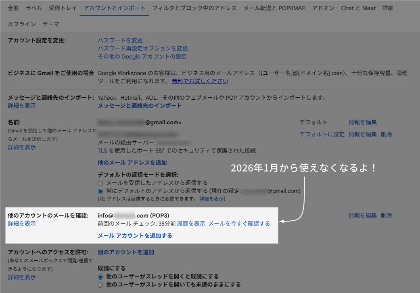Click パスワードを変更 link
The image size is (420, 293).
tap(120, 40)
